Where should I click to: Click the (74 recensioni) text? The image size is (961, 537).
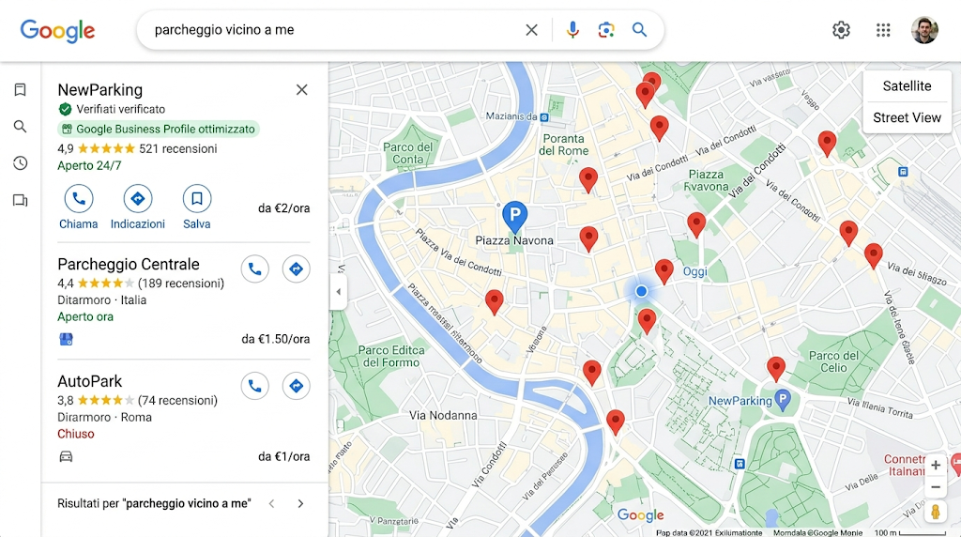pos(177,400)
